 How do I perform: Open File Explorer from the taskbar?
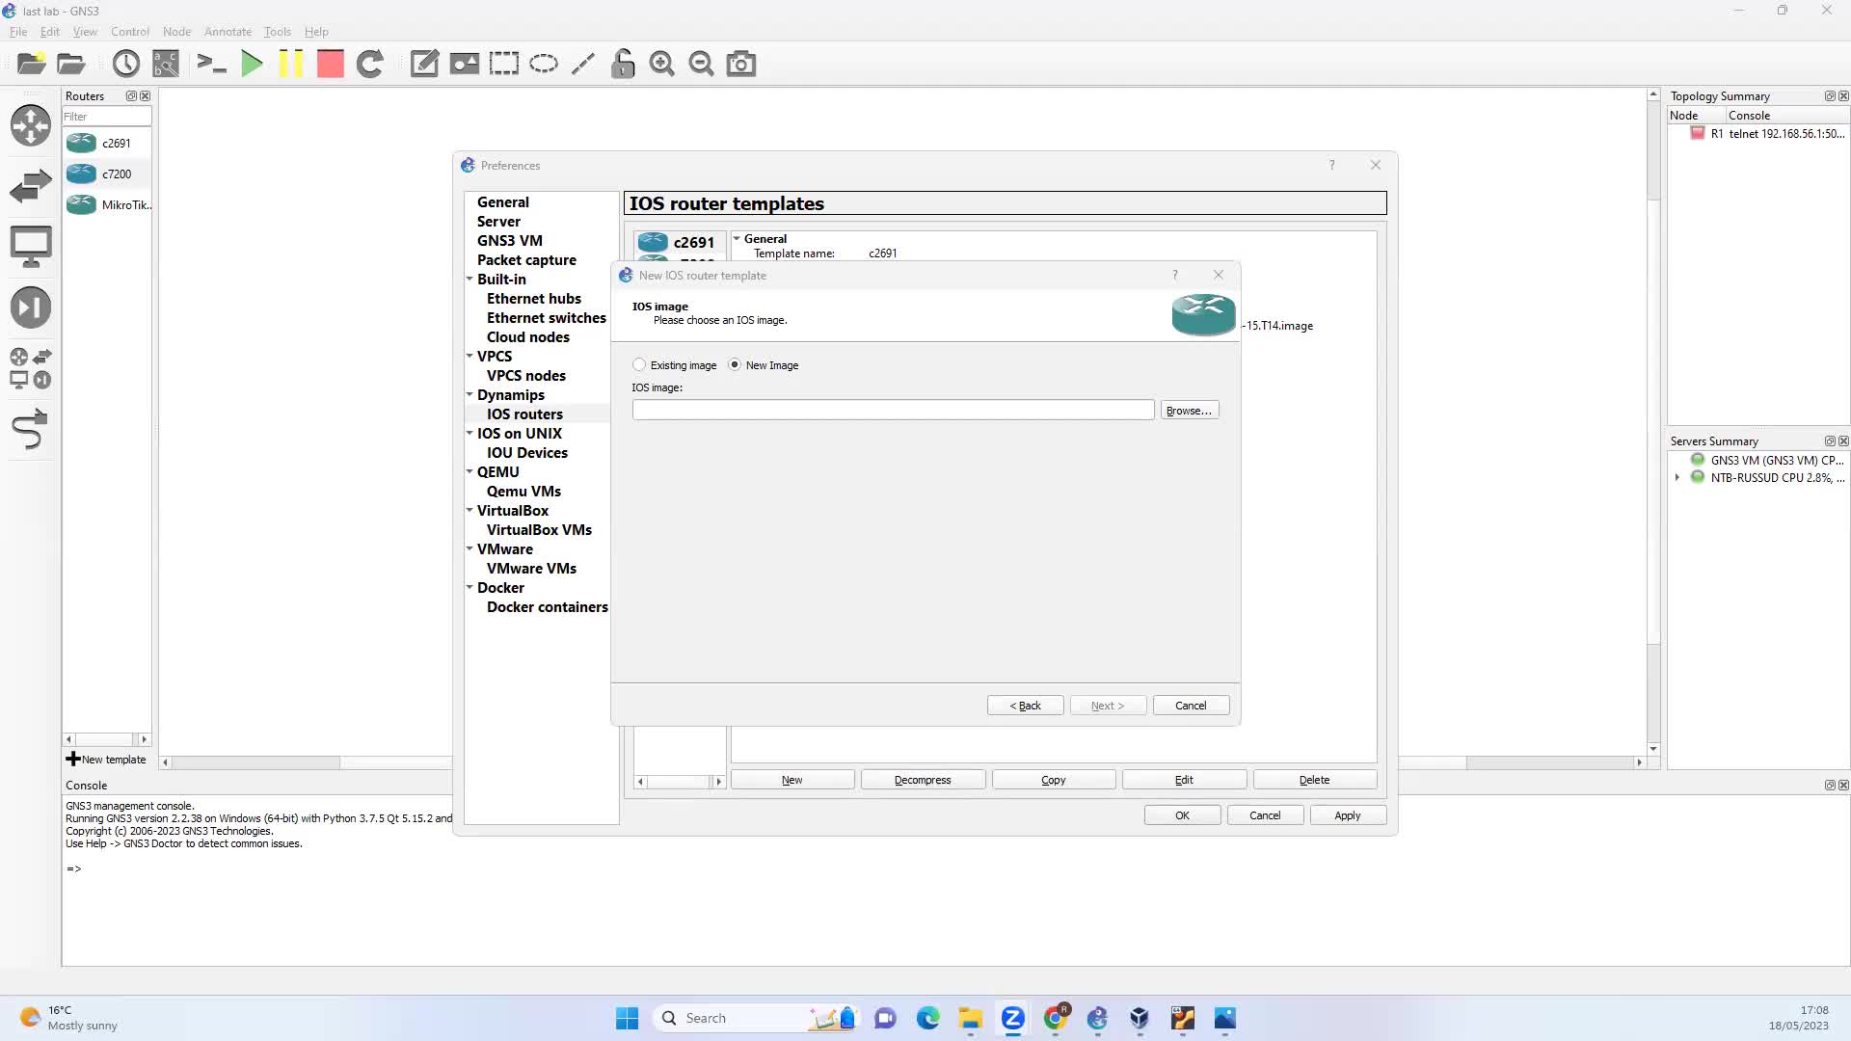click(970, 1018)
